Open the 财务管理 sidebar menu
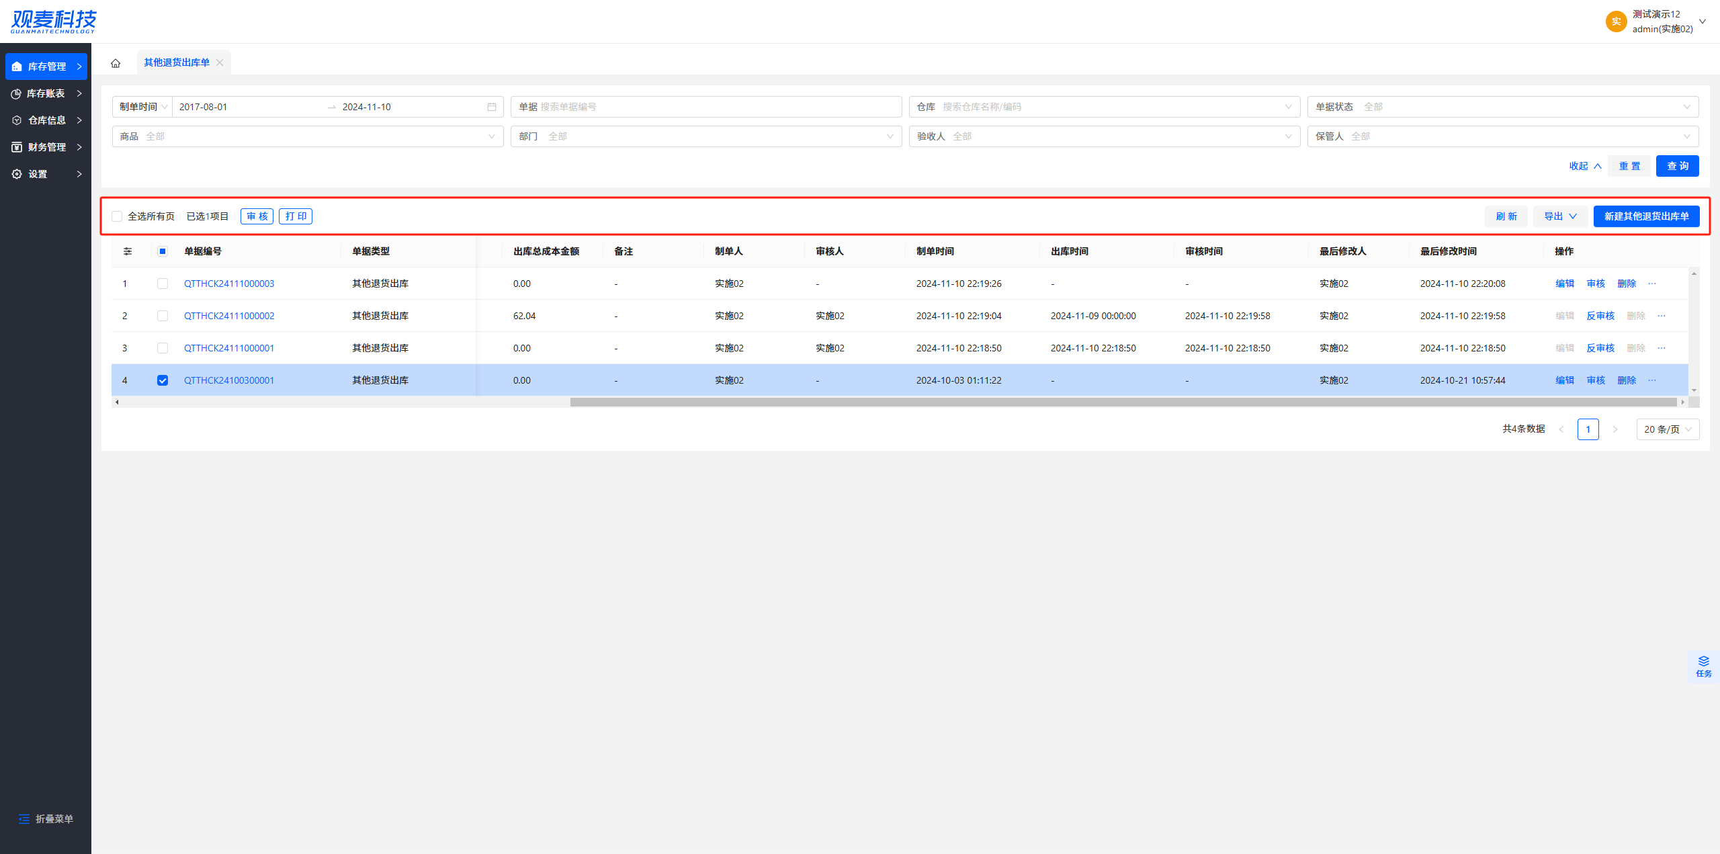This screenshot has height=854, width=1720. tap(46, 147)
